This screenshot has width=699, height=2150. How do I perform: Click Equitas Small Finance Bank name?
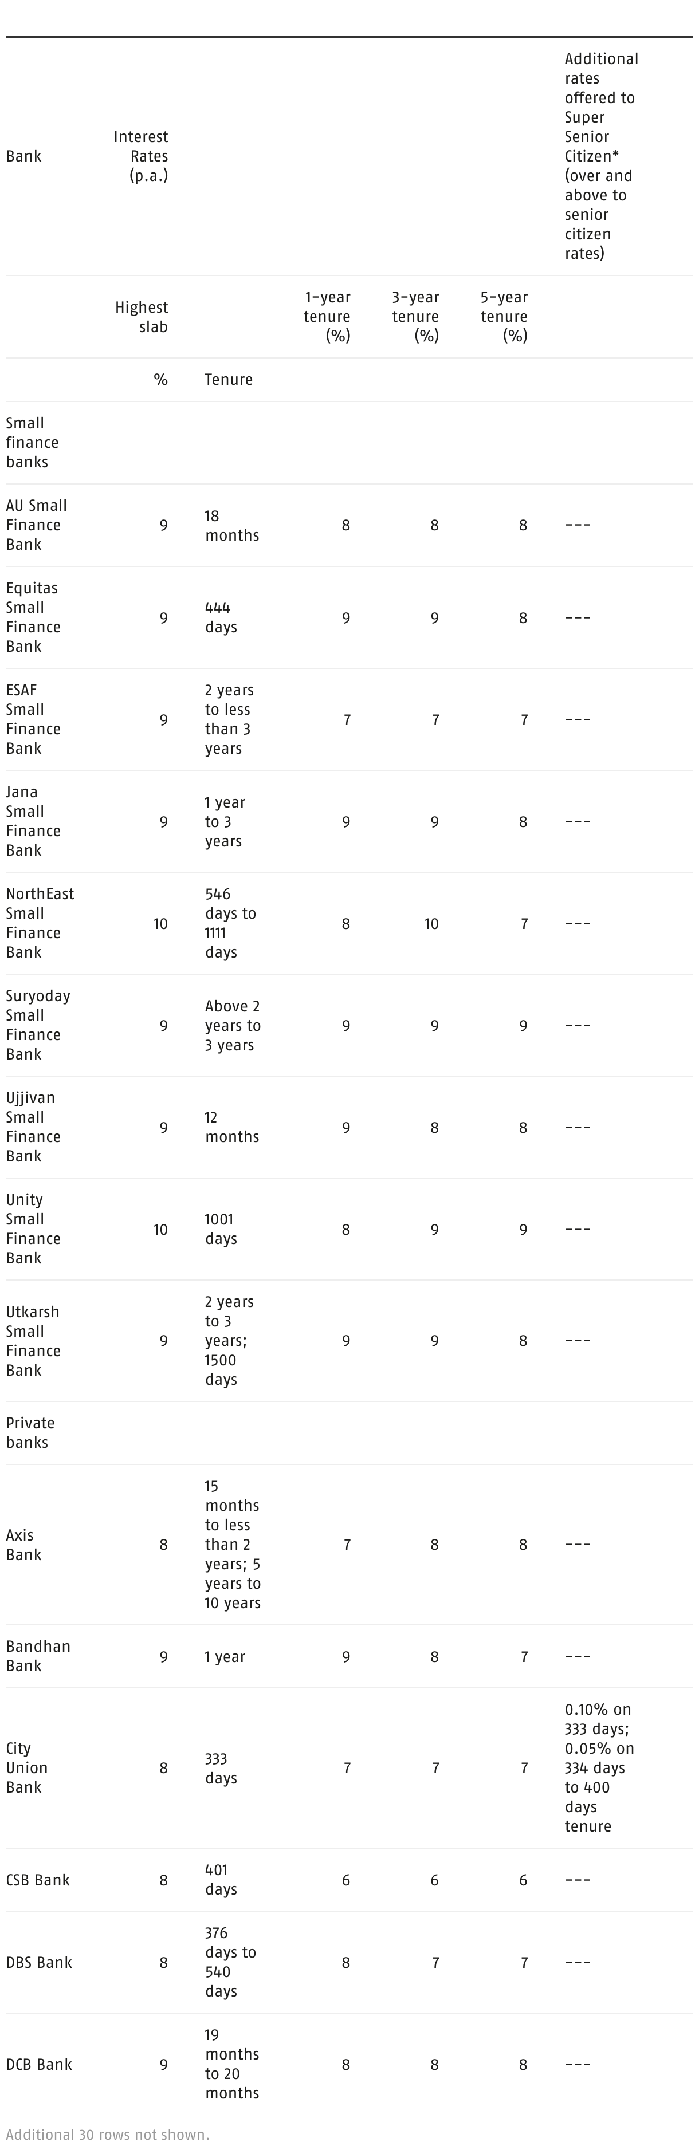33,617
